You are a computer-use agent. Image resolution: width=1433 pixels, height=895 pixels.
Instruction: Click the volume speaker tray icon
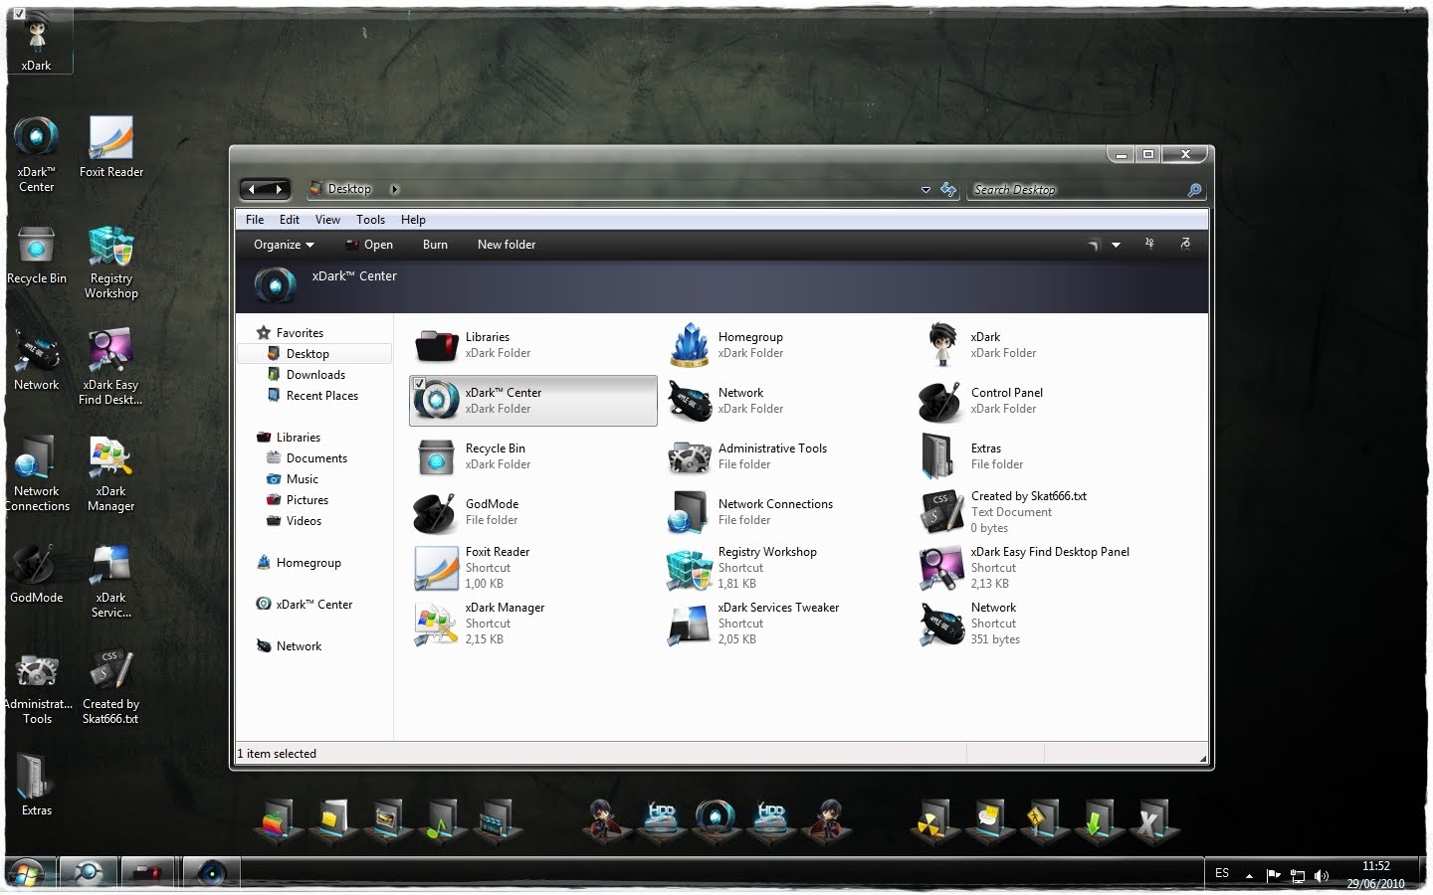[1322, 876]
